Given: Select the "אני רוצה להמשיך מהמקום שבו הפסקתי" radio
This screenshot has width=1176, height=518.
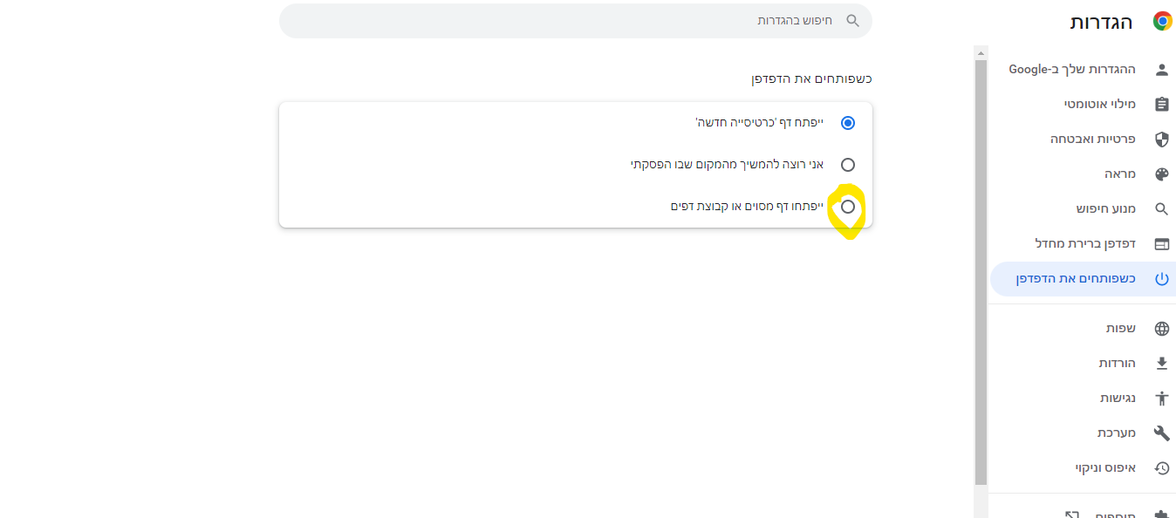Looking at the screenshot, I should pyautogui.click(x=847, y=165).
